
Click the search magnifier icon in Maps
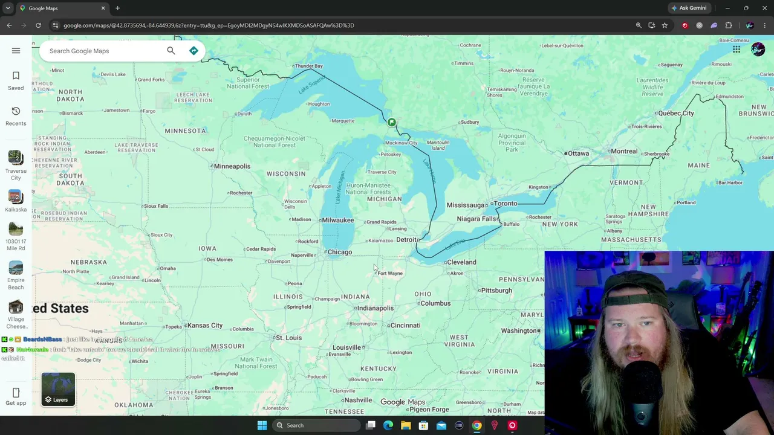tap(171, 51)
